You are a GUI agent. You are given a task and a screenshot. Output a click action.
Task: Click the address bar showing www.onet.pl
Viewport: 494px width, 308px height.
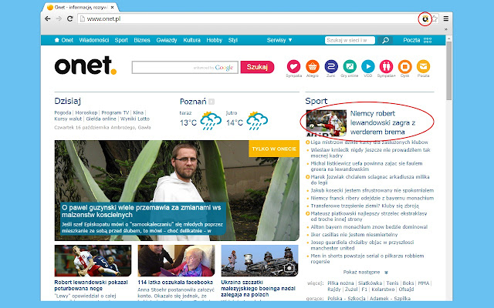[x=247, y=18]
